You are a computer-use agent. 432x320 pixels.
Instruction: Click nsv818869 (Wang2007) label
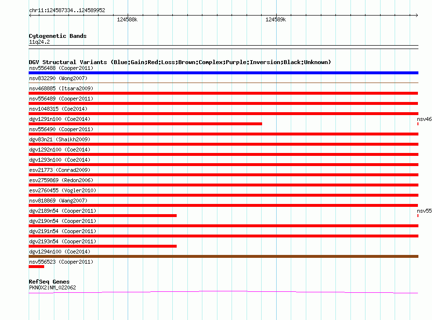[x=58, y=201]
